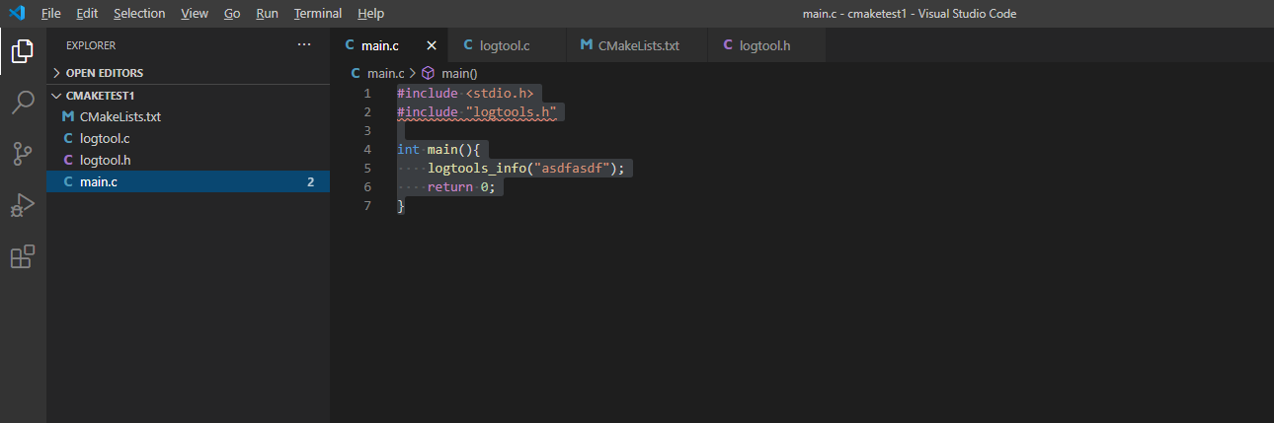
Task: Open the Run menu
Action: point(267,14)
